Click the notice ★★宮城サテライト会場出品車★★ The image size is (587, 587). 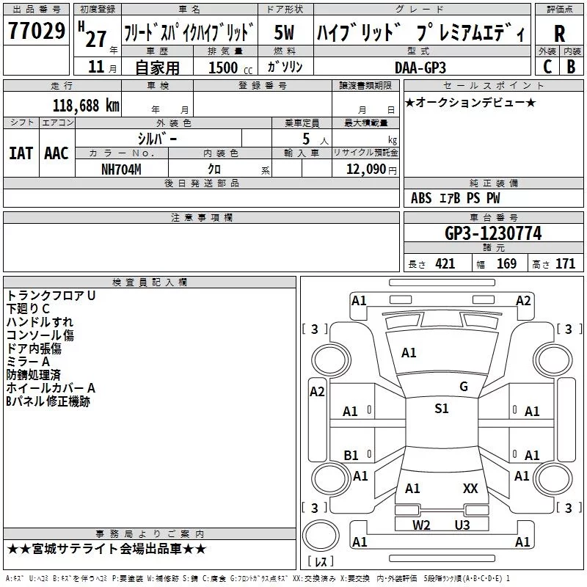(x=106, y=549)
